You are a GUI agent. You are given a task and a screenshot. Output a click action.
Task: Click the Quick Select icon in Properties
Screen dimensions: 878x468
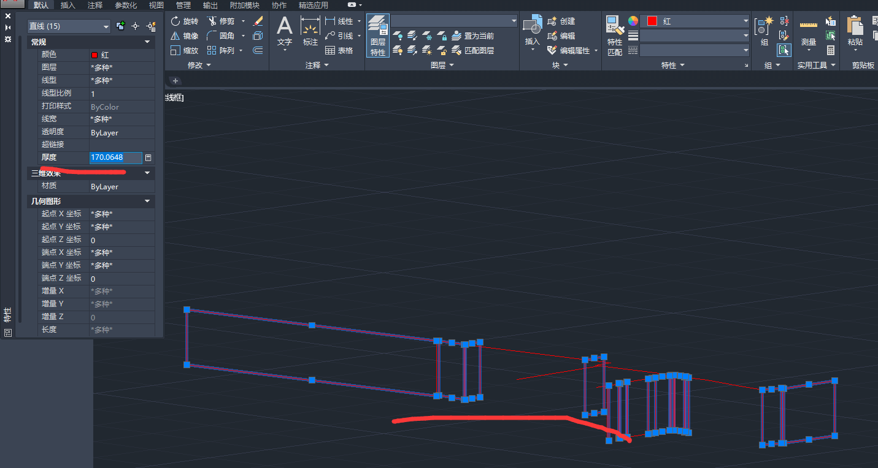tap(151, 26)
